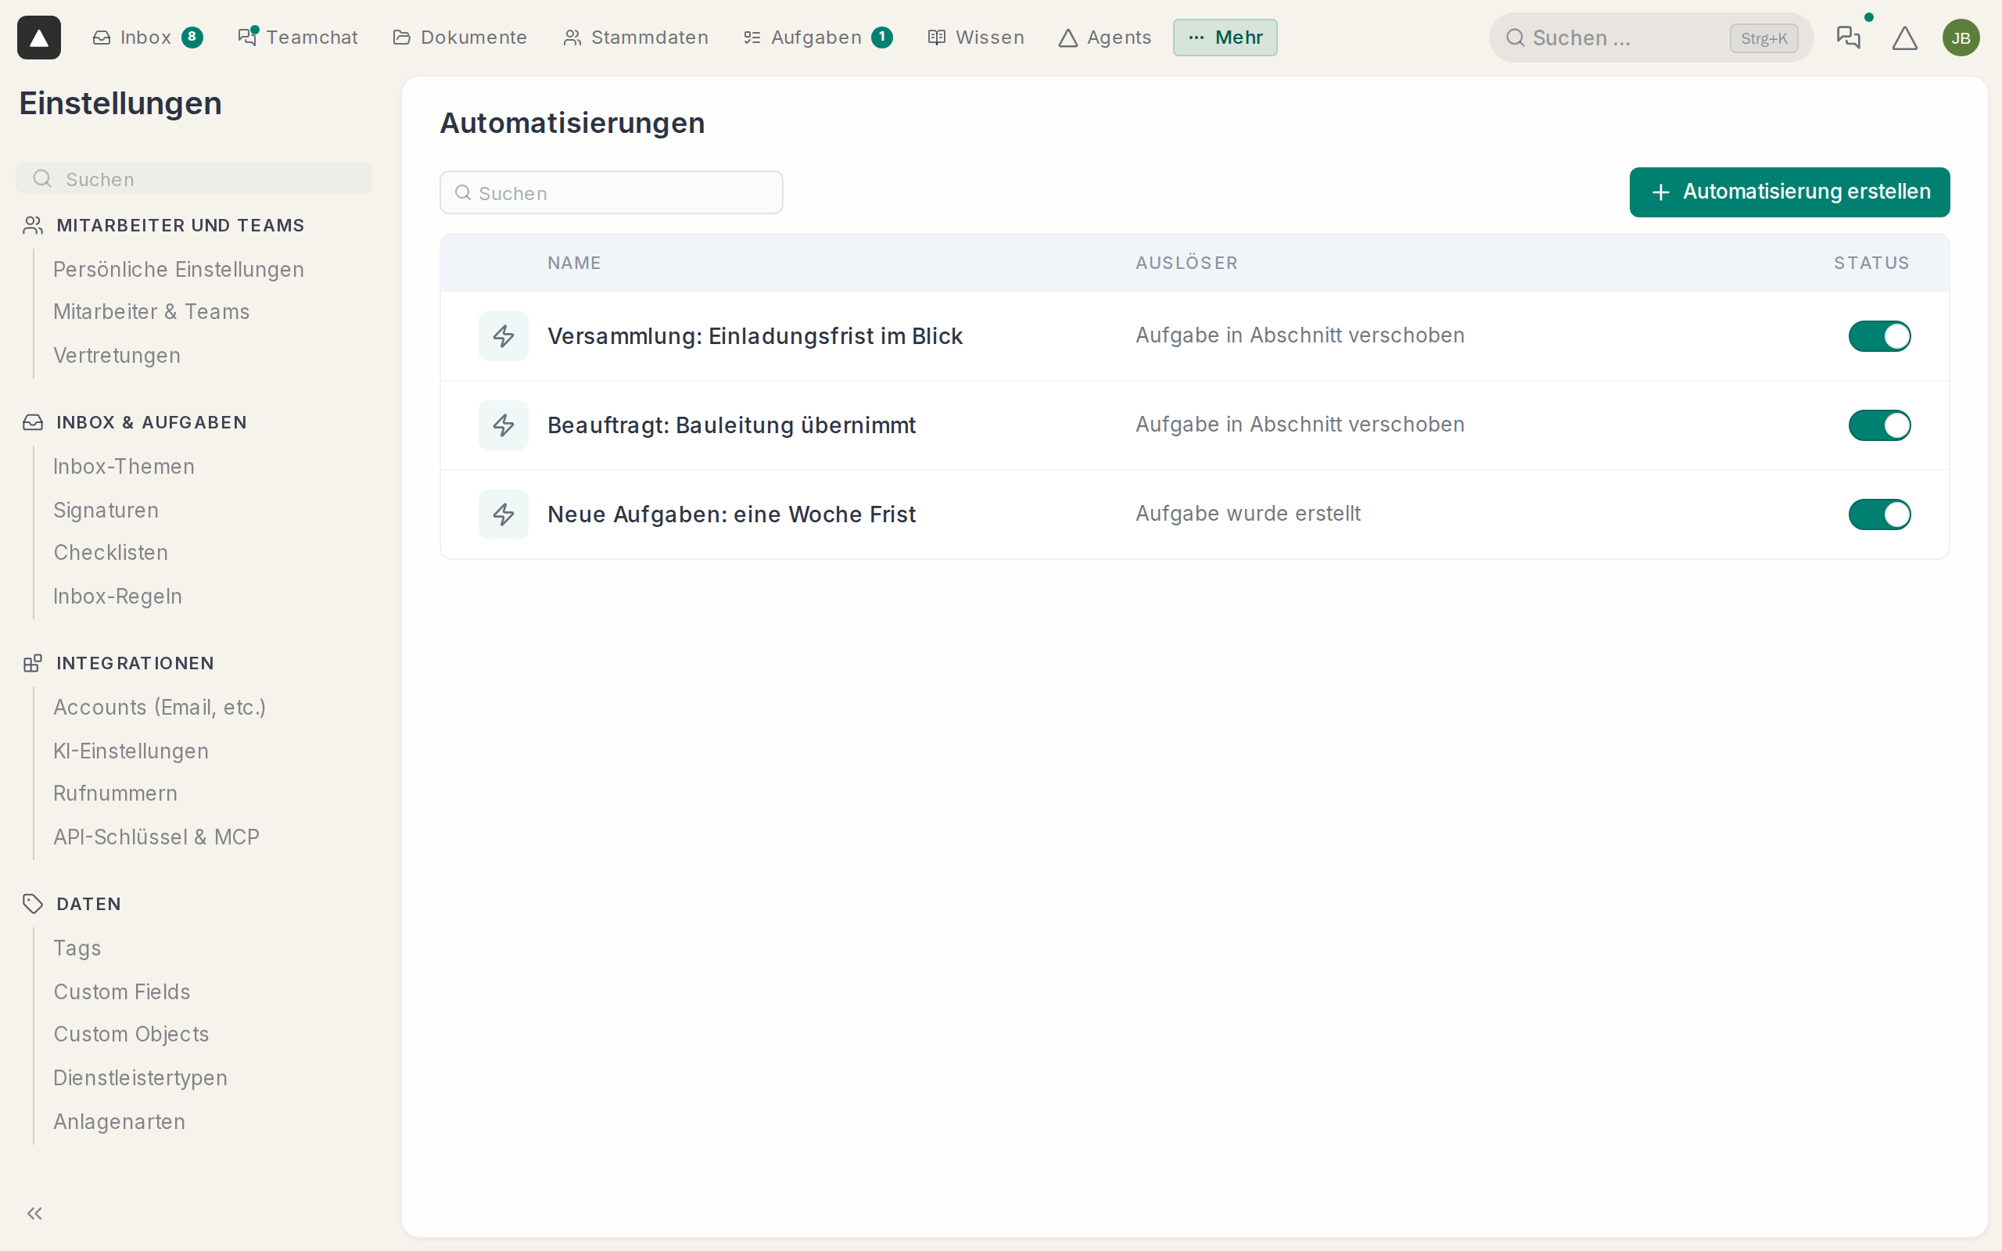The height and width of the screenshot is (1251, 2002).
Task: Open API-Schlüssel & MCP
Action: coord(156,837)
